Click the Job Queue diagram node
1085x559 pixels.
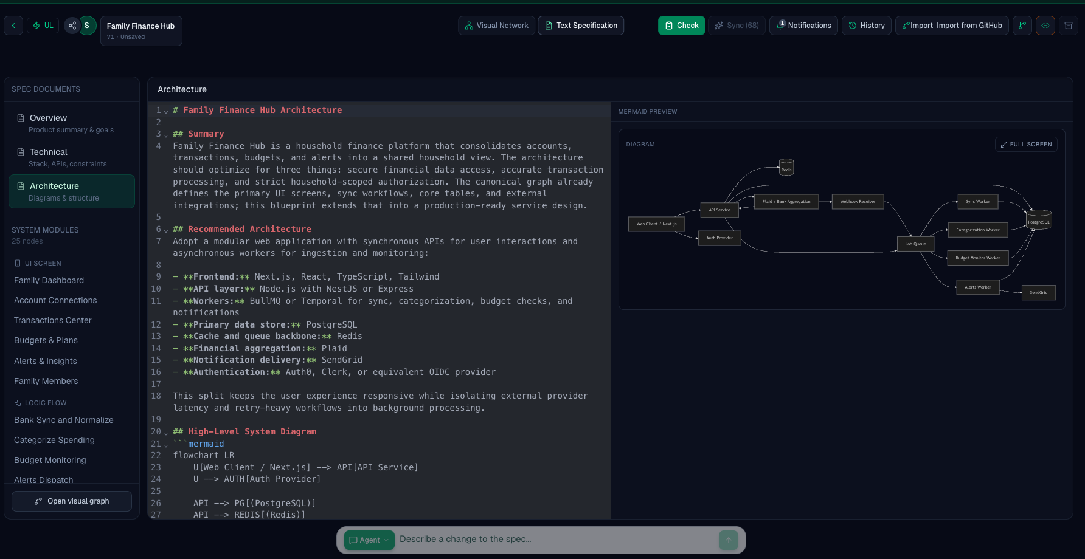click(915, 244)
